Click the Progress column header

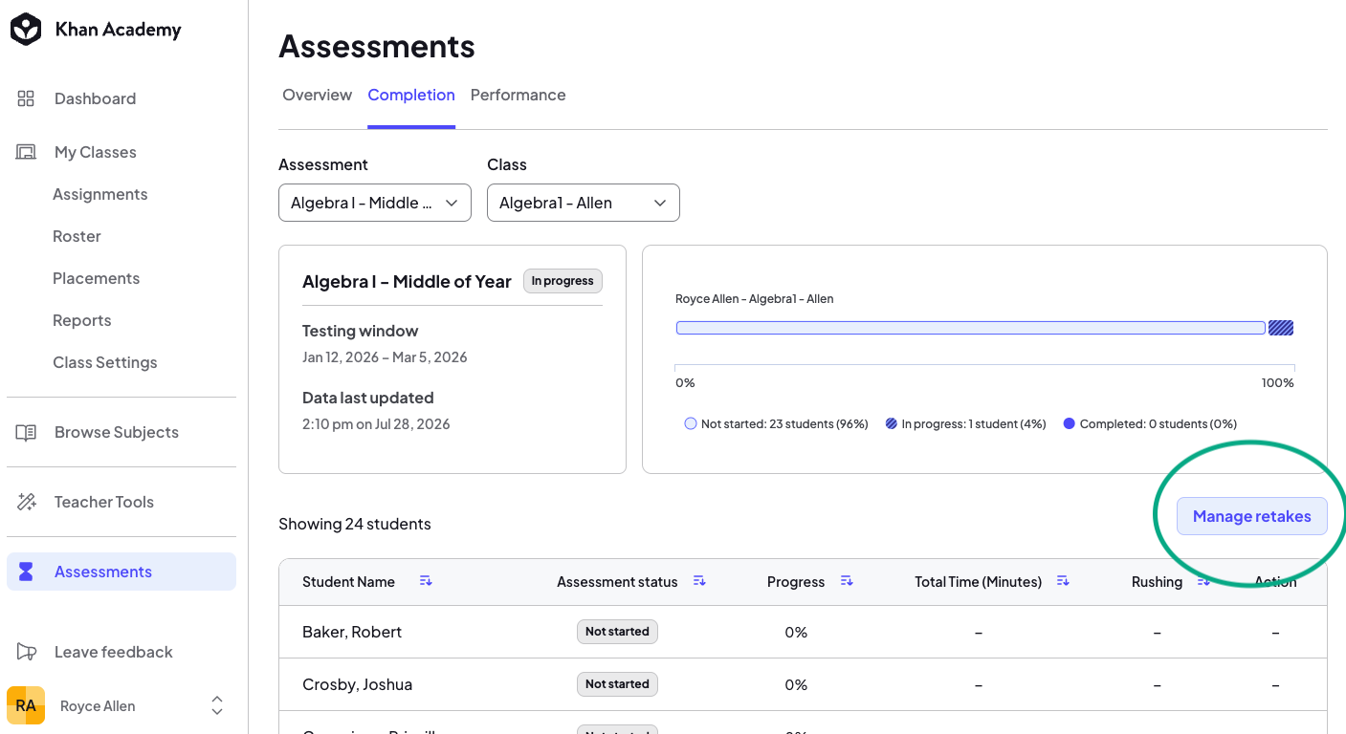coord(796,581)
